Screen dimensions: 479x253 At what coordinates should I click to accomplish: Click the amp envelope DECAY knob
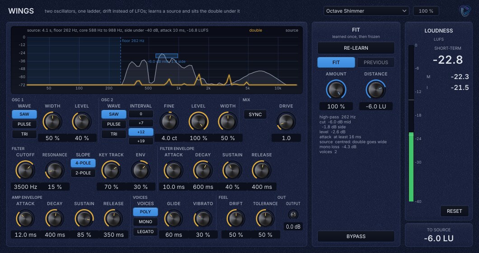[55, 219]
